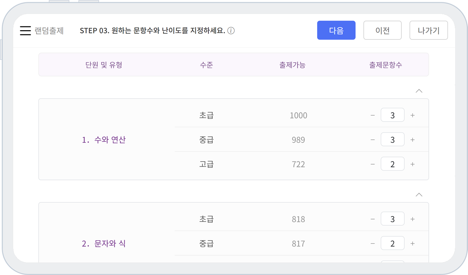Screen dimensions: 468x275
Task: Increase 문자와 식 초급 question count
Action: pos(413,219)
